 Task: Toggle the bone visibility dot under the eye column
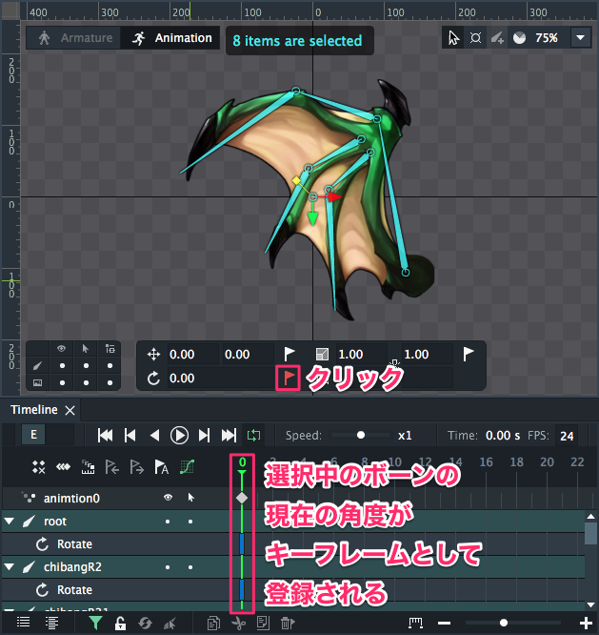point(62,366)
